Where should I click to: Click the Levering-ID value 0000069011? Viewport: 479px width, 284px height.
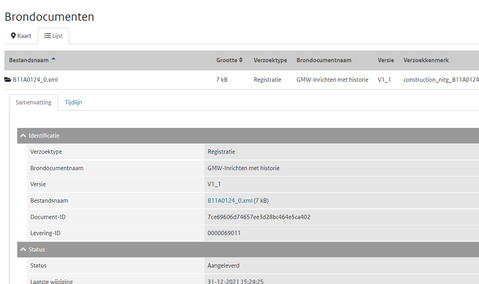click(x=224, y=233)
